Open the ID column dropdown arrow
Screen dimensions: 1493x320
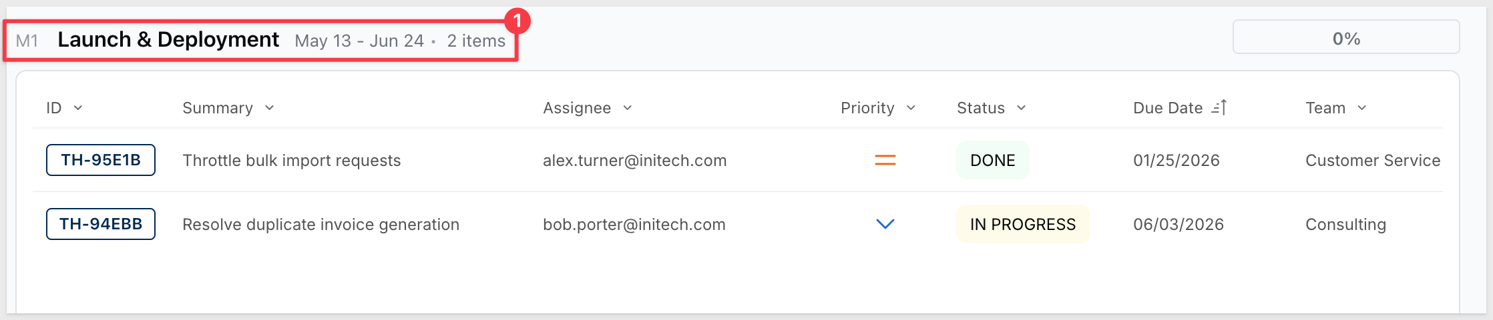pos(78,107)
